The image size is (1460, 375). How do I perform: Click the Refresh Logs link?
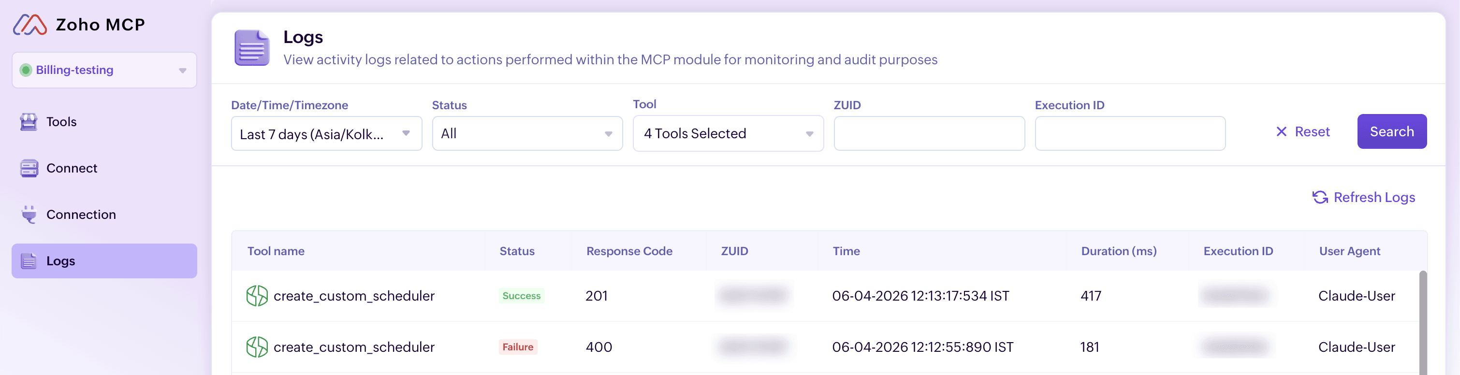(x=1374, y=197)
